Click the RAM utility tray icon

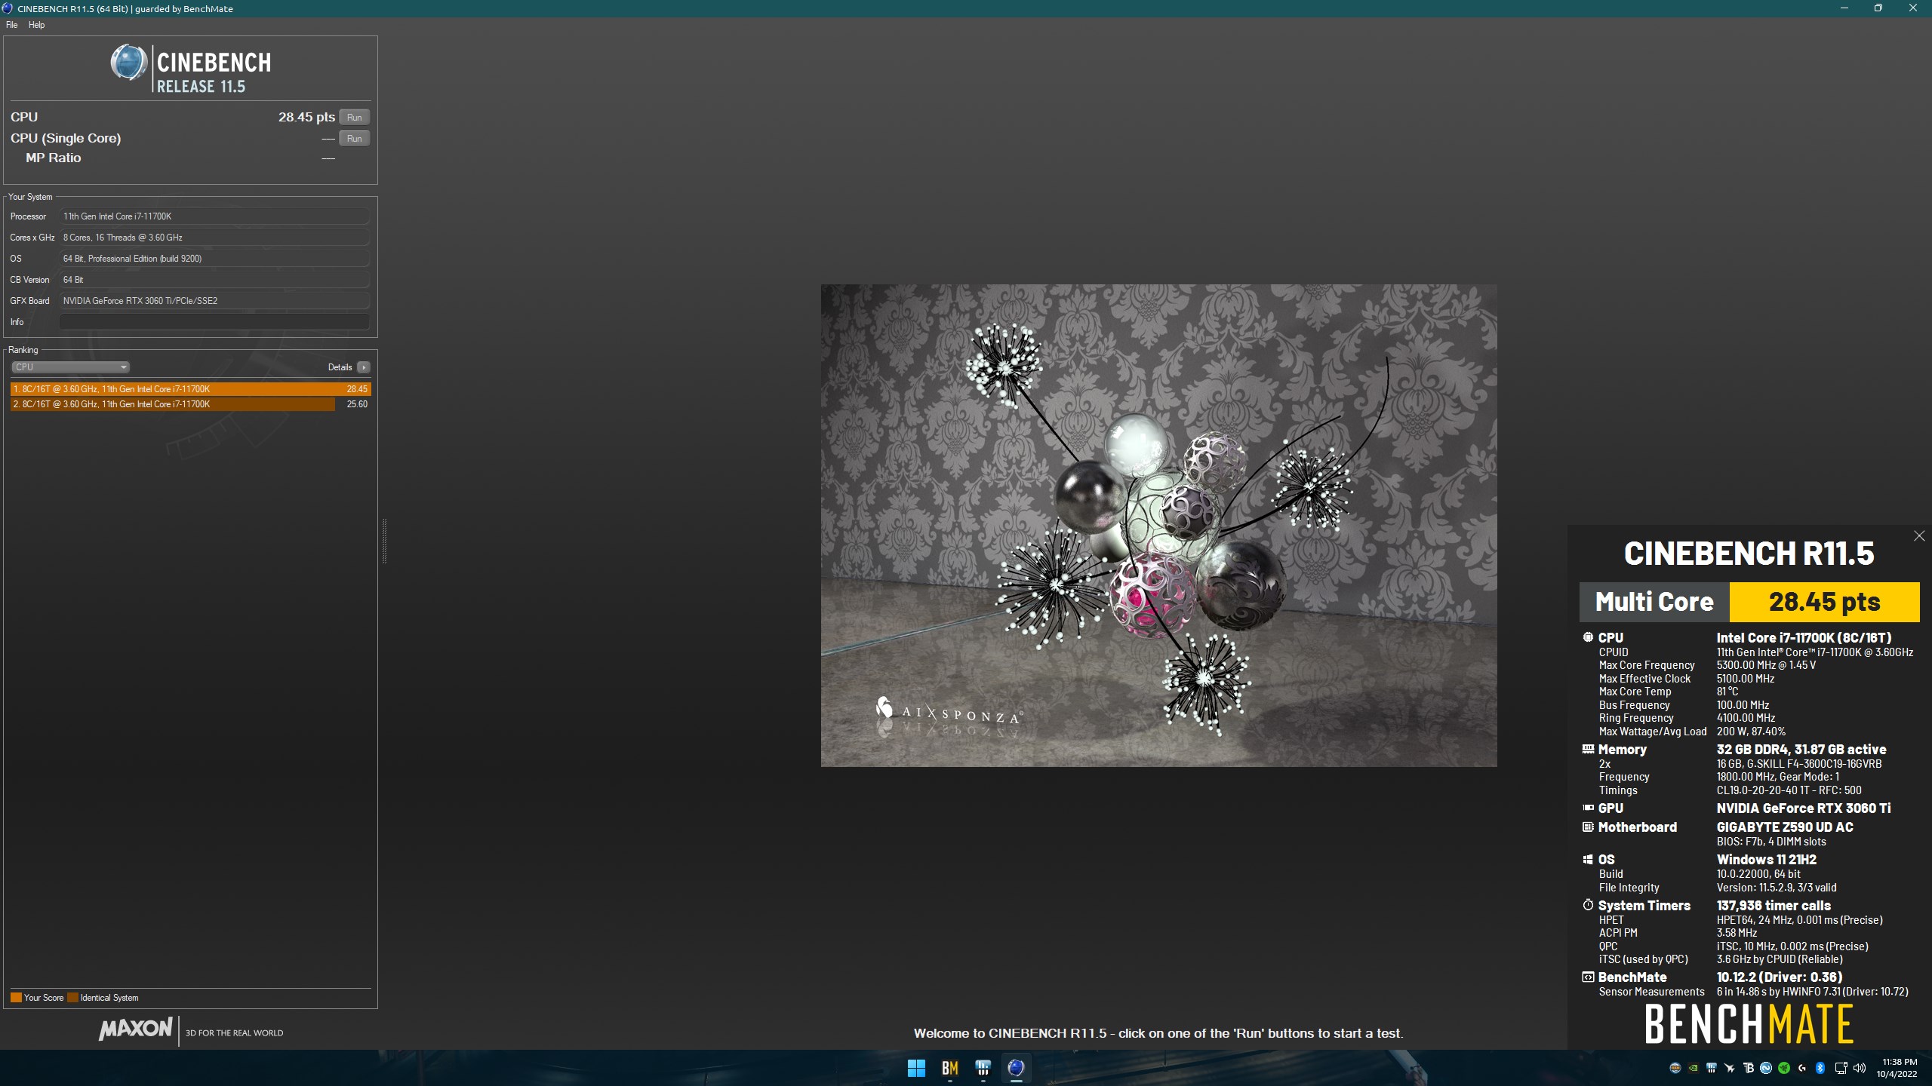[1675, 1068]
